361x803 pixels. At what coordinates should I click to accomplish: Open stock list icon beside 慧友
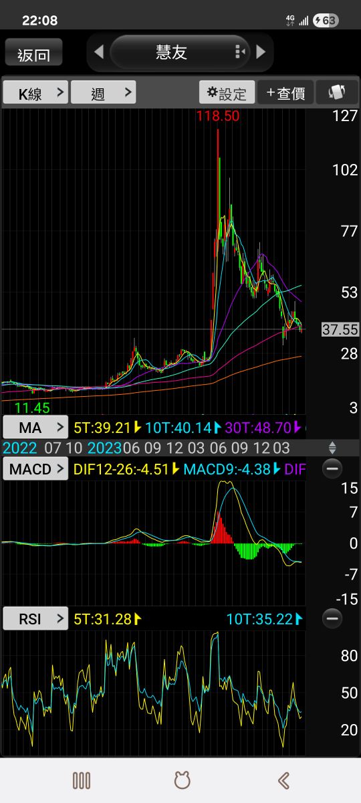tap(241, 52)
